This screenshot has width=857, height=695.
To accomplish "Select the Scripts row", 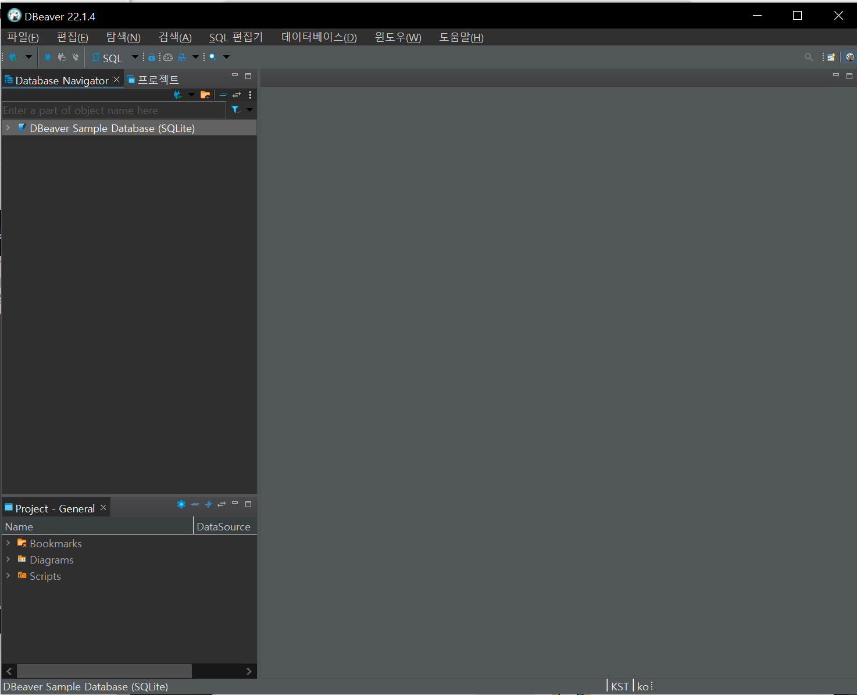I will click(x=129, y=576).
